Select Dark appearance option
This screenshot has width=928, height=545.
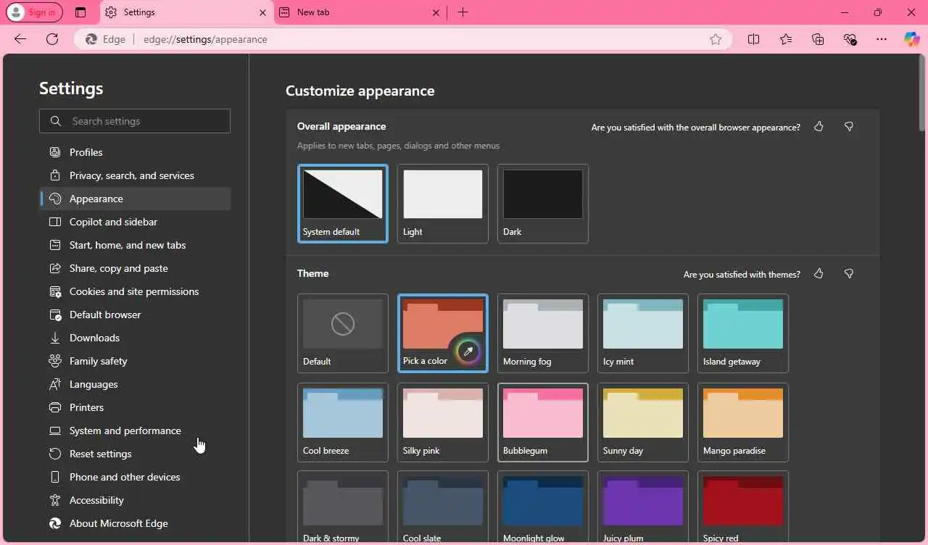(543, 204)
